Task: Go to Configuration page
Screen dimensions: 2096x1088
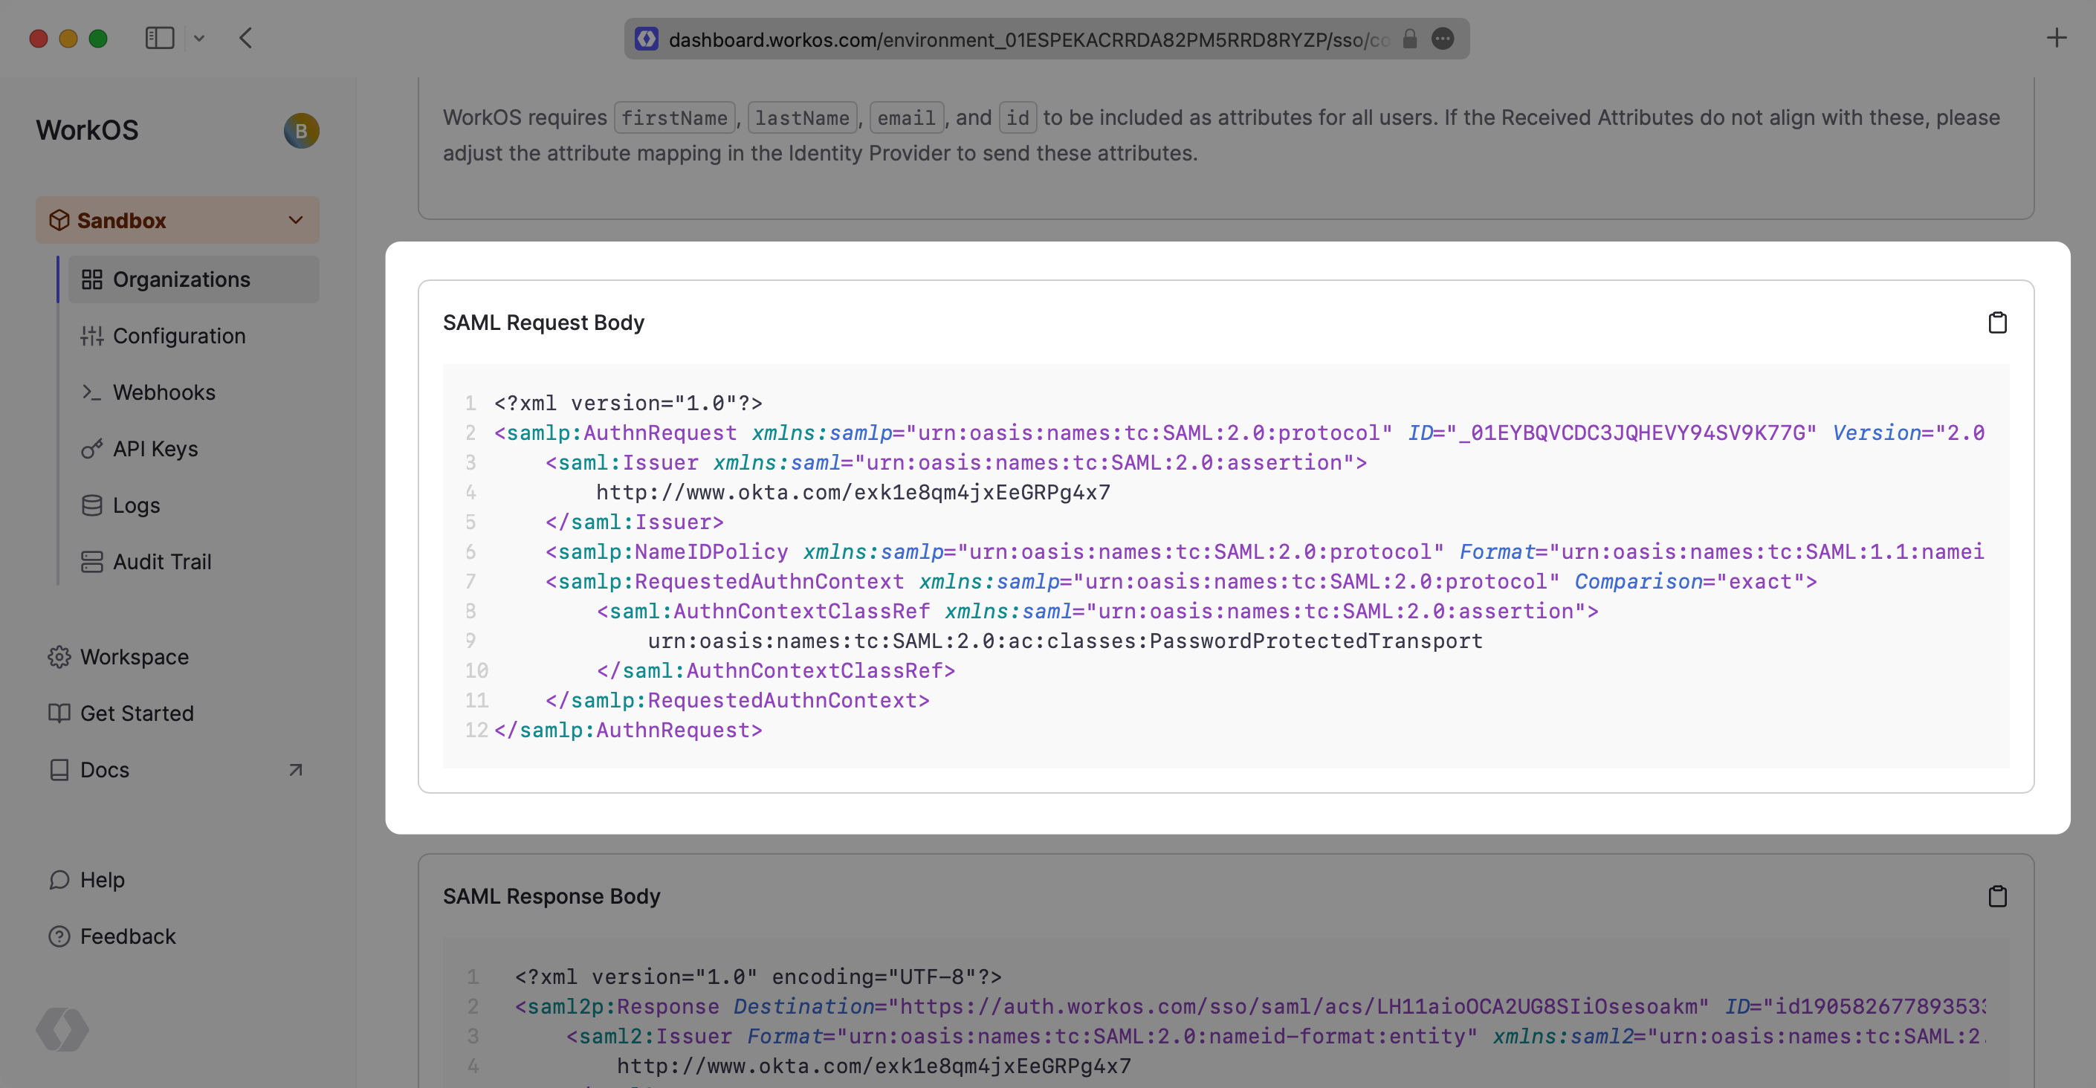Action: coord(179,336)
